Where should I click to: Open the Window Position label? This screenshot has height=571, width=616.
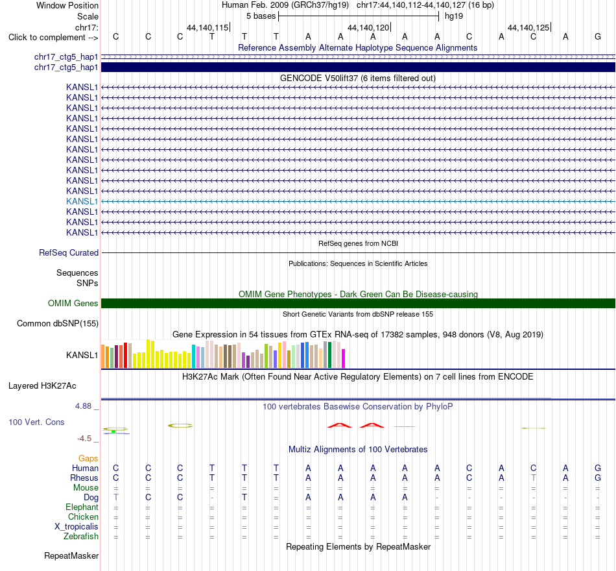tap(67, 5)
